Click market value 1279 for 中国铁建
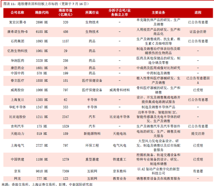 65,160
